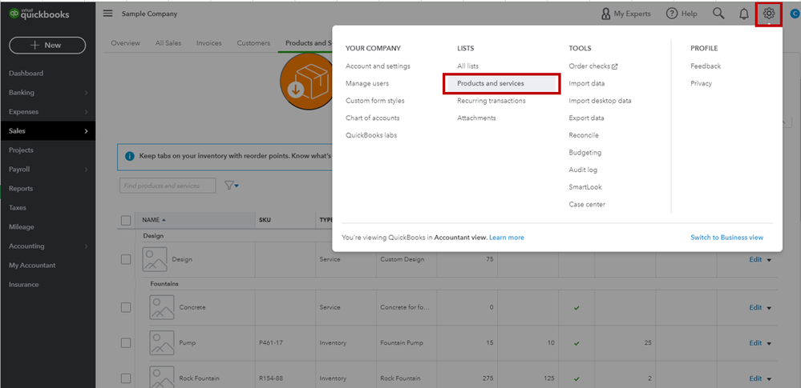The image size is (801, 388).
Task: Click the QuickBooks logo
Action: pyautogui.click(x=38, y=14)
